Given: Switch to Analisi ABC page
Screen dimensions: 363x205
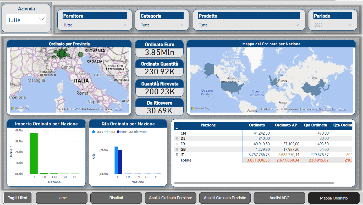Looking at the screenshot, I should tap(279, 198).
